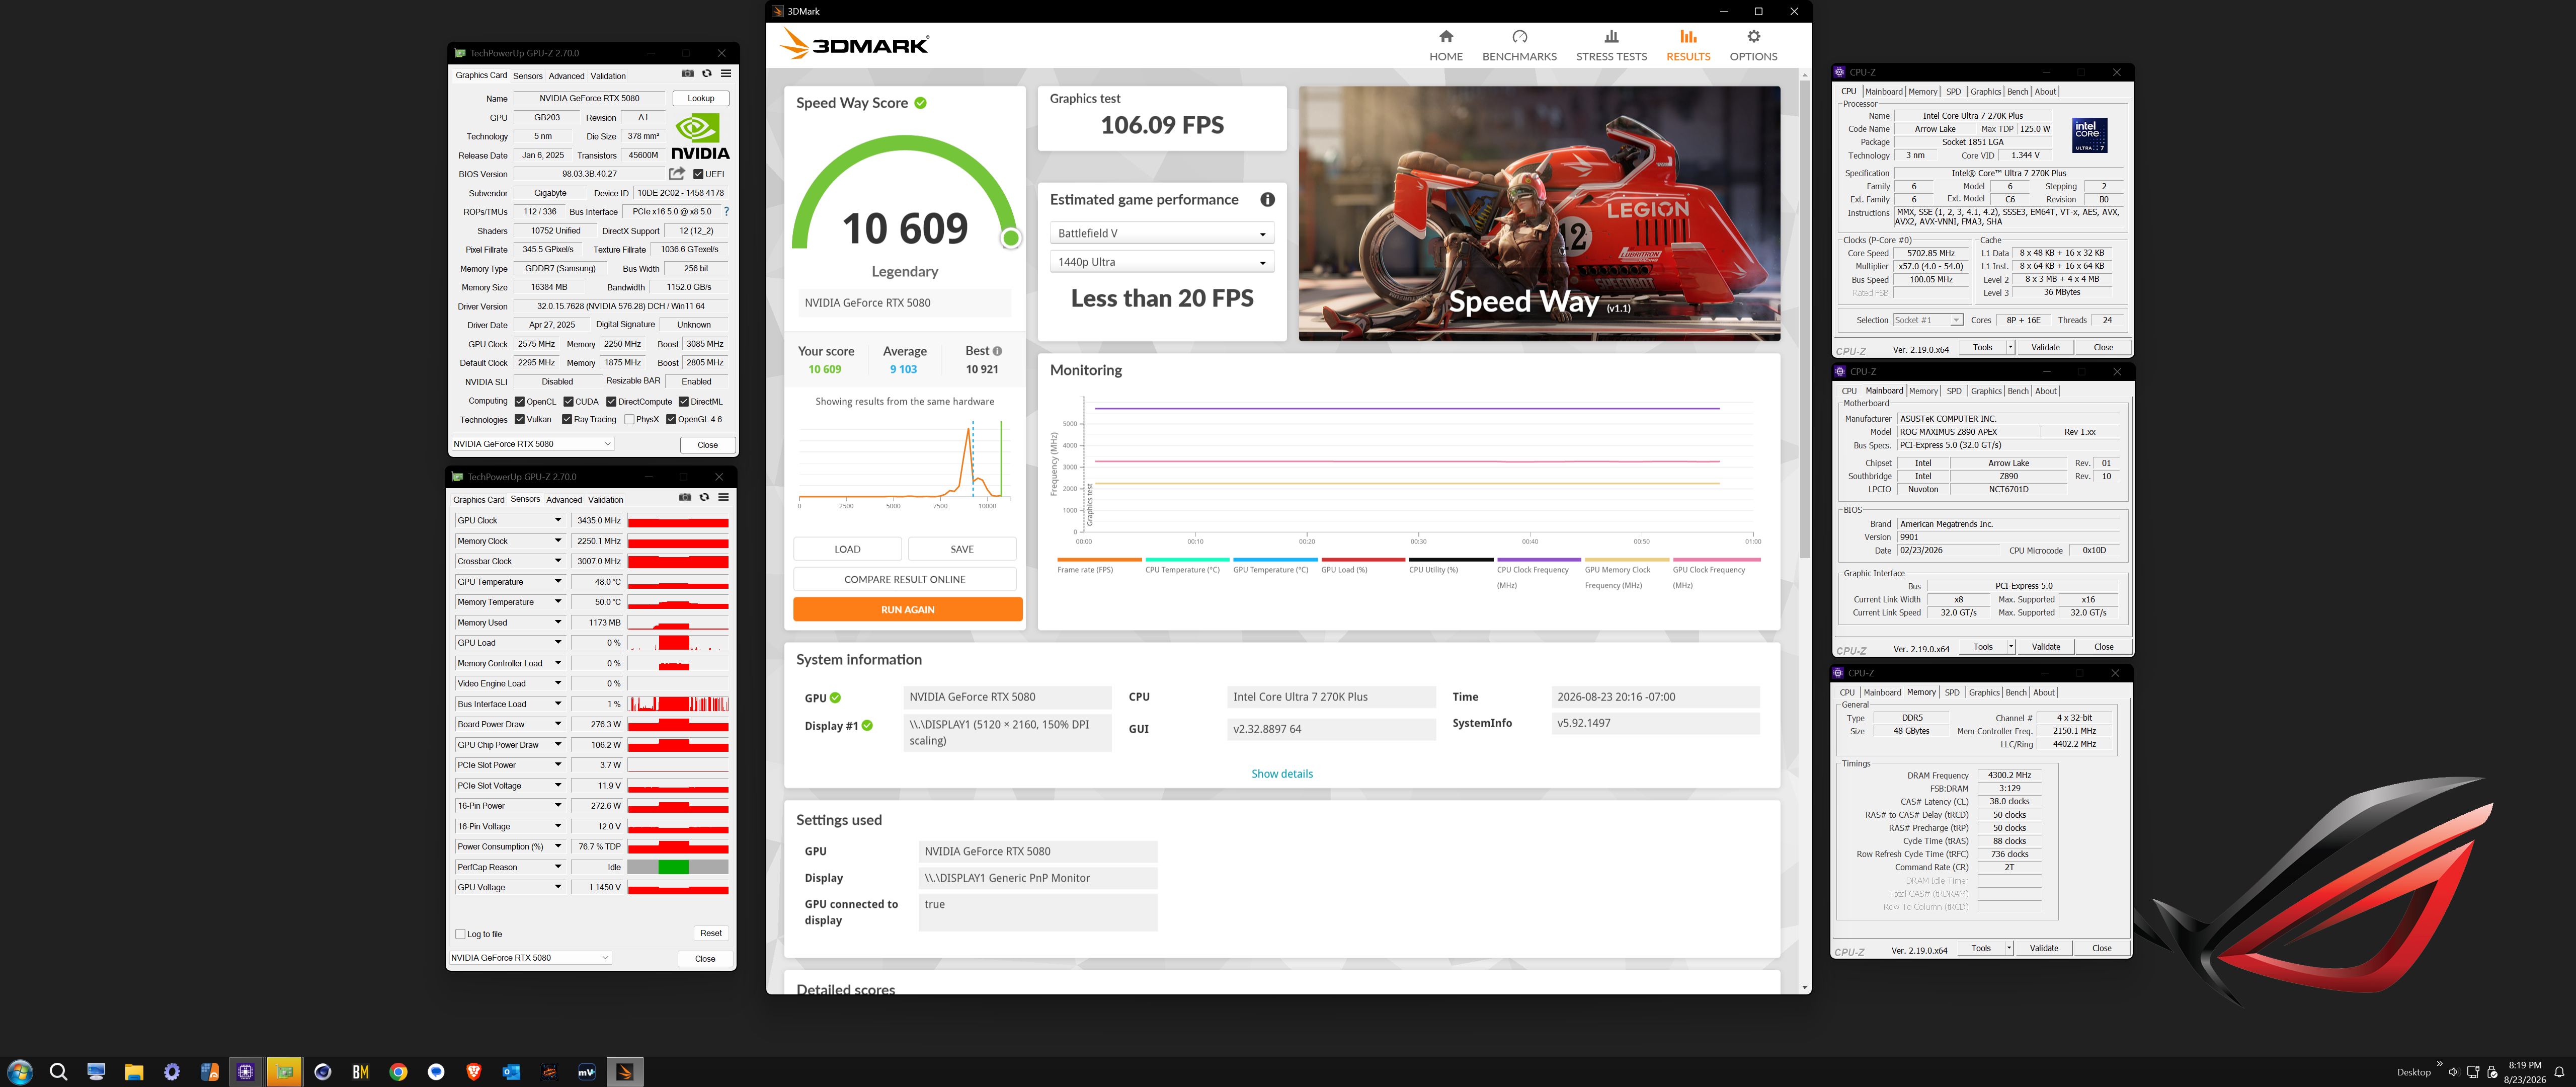Viewport: 2576px width, 1087px height.
Task: Click the 3DMark taskbar icon
Action: pyautogui.click(x=625, y=1072)
